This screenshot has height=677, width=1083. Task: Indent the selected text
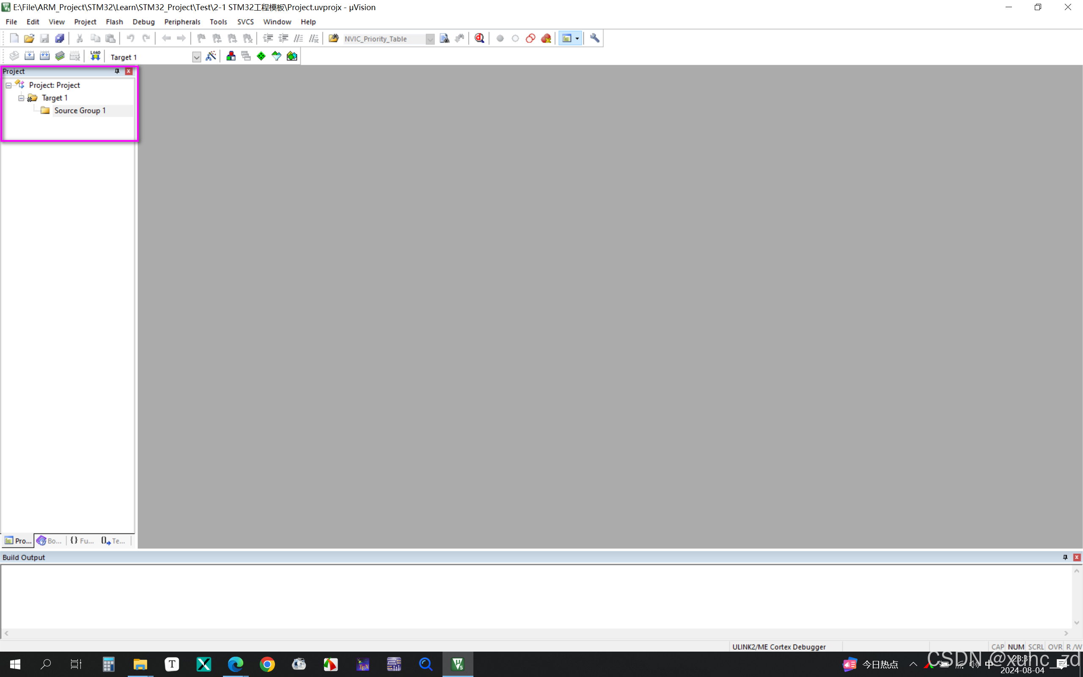point(268,39)
